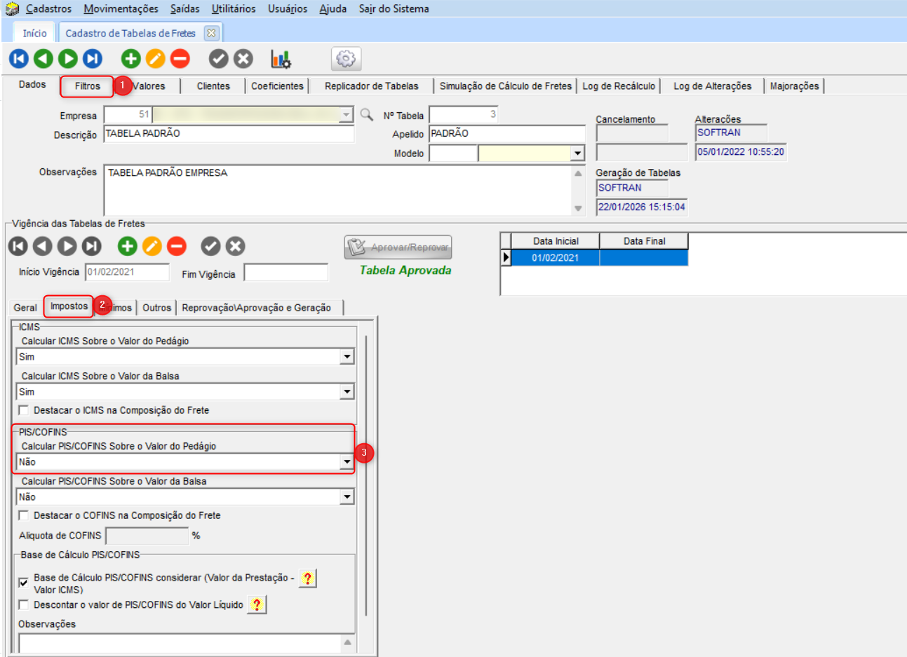Click the magnifier search icon beside Empresa

point(366,114)
